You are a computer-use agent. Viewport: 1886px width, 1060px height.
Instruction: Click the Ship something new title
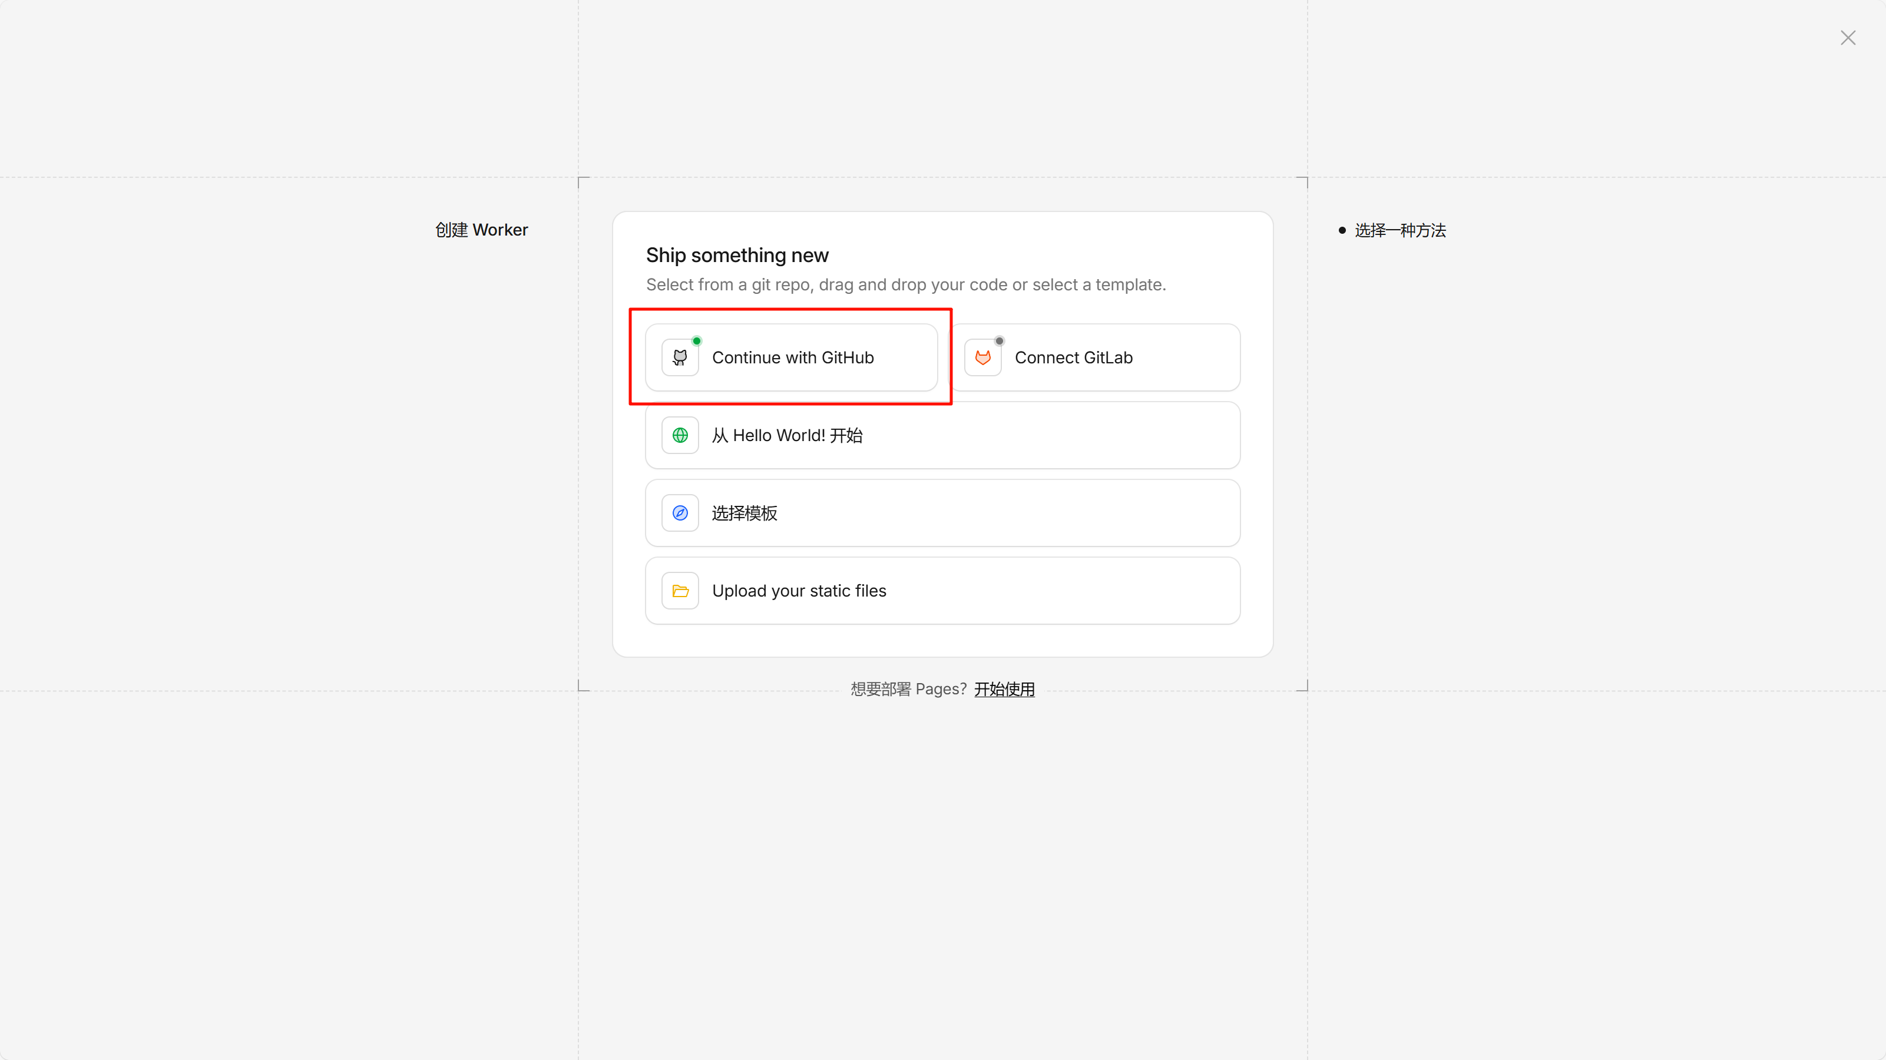point(736,255)
